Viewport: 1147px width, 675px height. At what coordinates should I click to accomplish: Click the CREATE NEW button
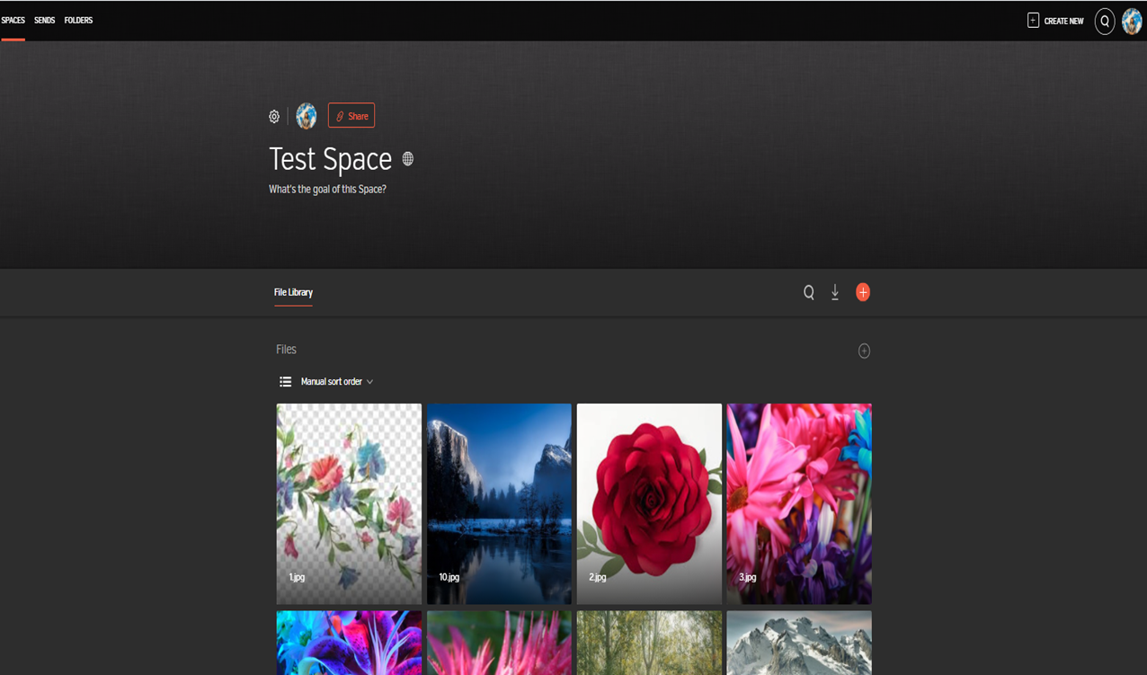point(1055,21)
